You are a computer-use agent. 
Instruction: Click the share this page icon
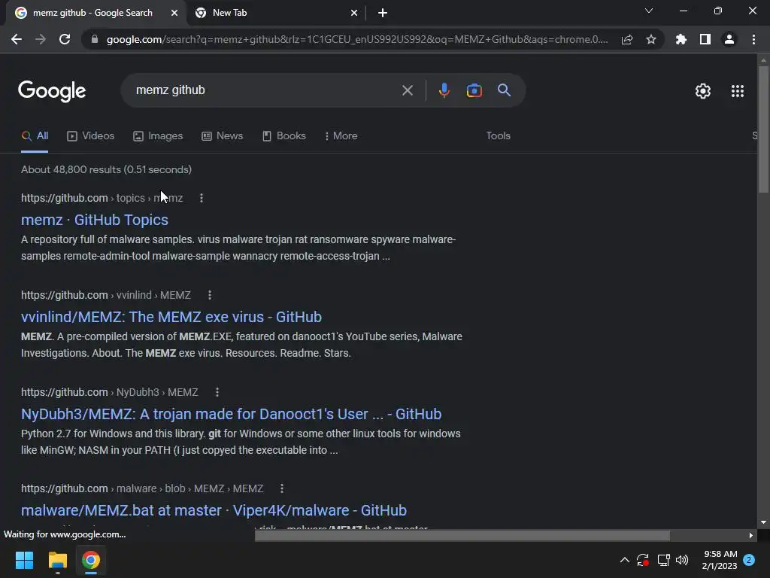[x=627, y=39]
